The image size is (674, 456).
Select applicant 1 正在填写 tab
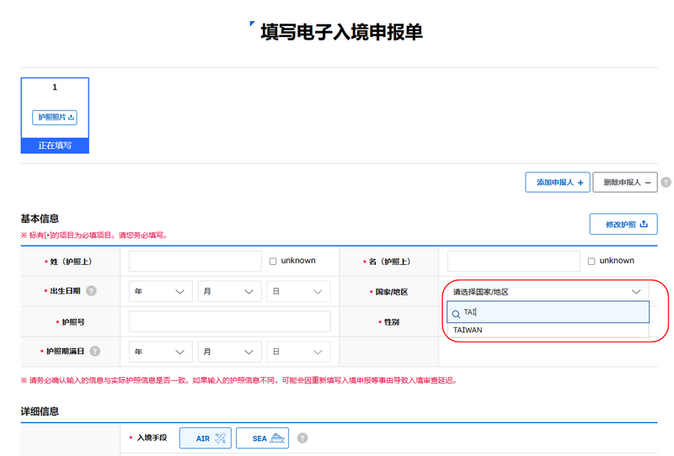pos(55,146)
